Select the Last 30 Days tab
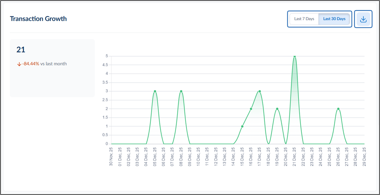 tap(334, 19)
